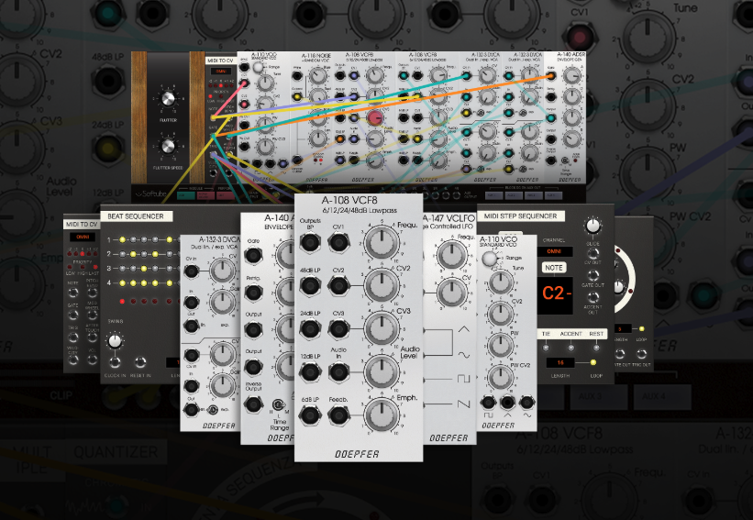The width and height of the screenshot is (753, 520).
Task: Flip the Time Range switch on enlarged A-140
Action: point(279,404)
